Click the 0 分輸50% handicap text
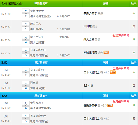The image size is (138, 125). pos(63,16)
